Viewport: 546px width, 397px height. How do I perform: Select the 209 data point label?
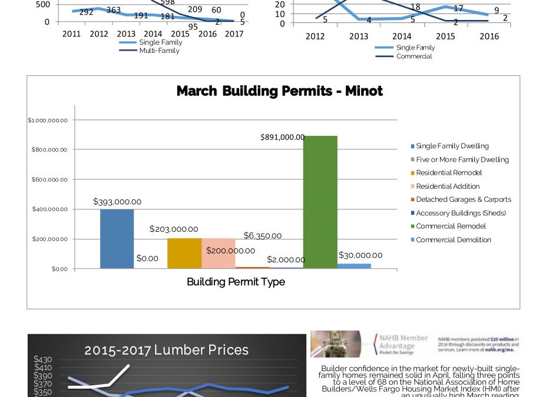pos(195,9)
